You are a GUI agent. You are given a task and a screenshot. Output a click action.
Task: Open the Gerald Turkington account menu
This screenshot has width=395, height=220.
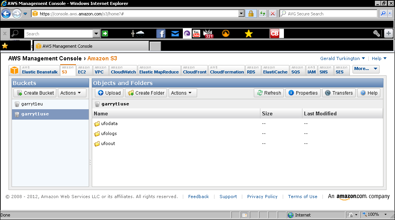click(343, 58)
